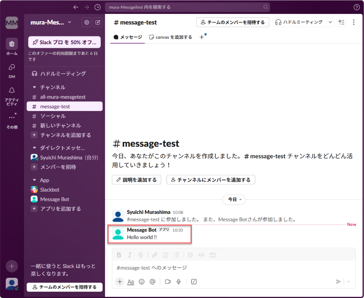Insert a code block
This screenshot has width=364, height=298.
coord(212,255)
